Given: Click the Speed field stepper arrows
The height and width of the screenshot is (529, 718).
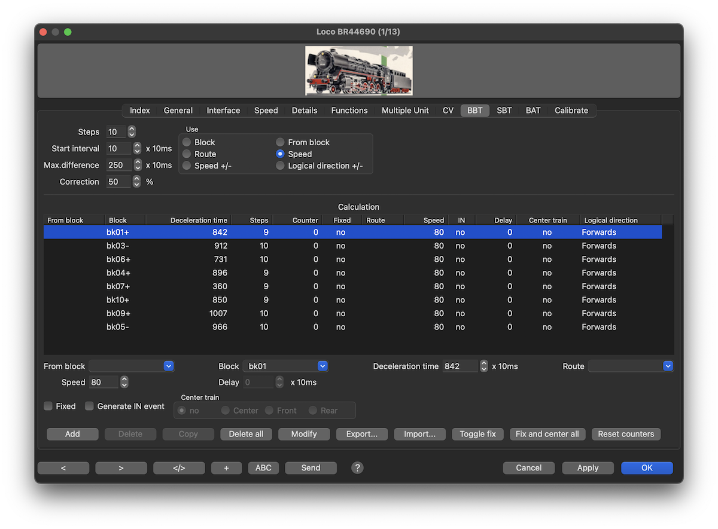Looking at the screenshot, I should (124, 382).
